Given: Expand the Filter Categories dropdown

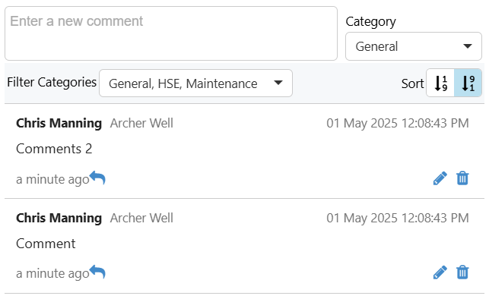Looking at the screenshot, I should pos(196,83).
